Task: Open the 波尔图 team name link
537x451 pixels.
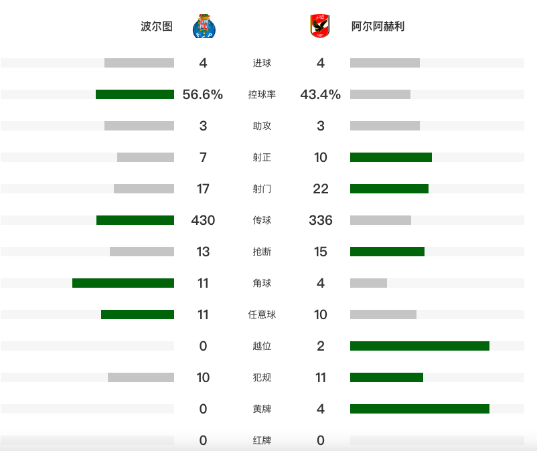Action: pyautogui.click(x=157, y=26)
